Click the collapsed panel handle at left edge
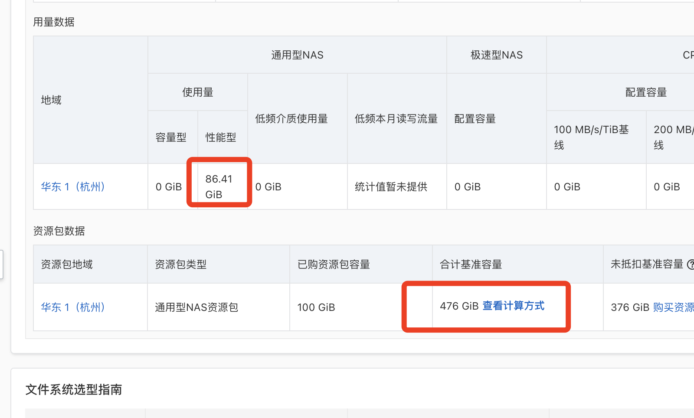694x418 pixels. (1, 265)
